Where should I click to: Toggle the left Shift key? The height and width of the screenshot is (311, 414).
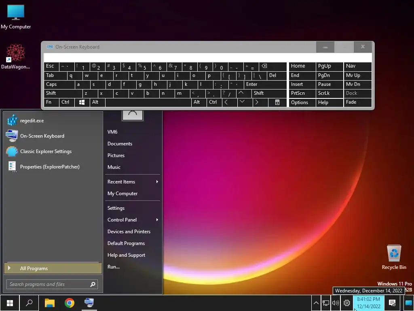(63, 94)
